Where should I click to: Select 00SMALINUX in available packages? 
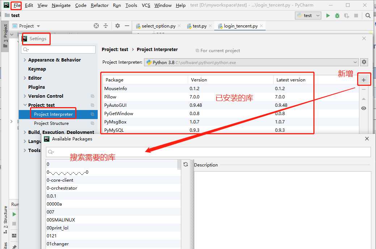pos(113,220)
